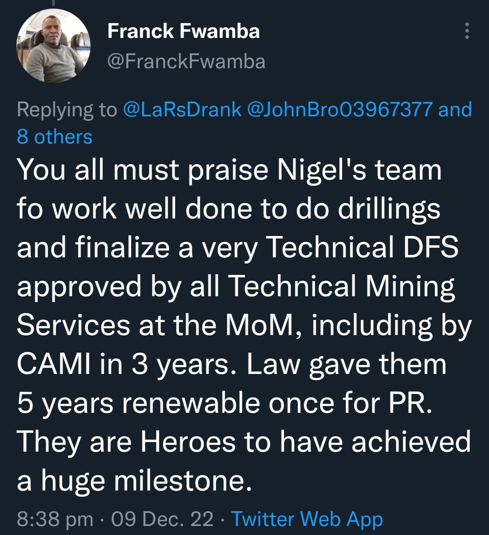Image resolution: width=489 pixels, height=535 pixels.
Task: Click the 8:38 pm timestamp
Action: coord(55,518)
